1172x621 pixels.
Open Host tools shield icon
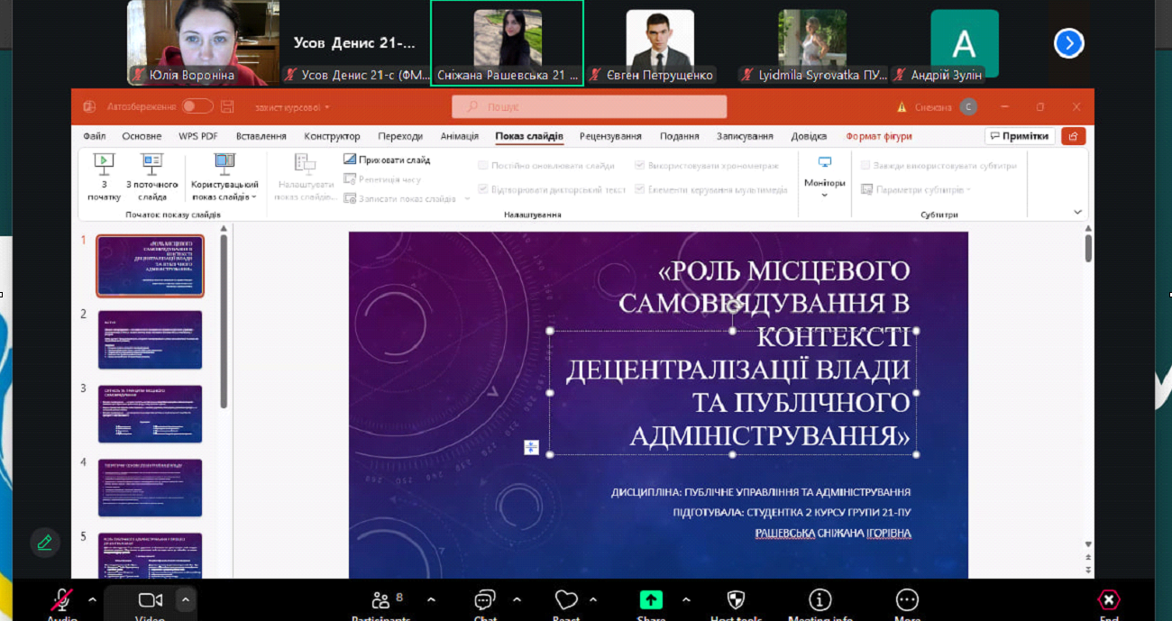[734, 600]
